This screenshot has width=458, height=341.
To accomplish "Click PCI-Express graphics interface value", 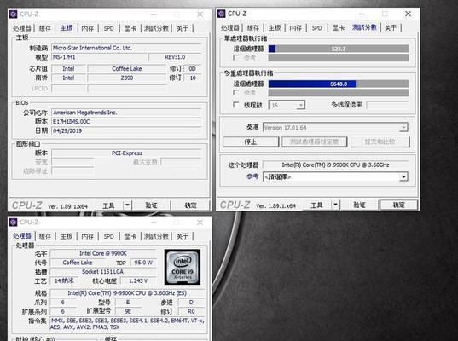I will tap(126, 153).
